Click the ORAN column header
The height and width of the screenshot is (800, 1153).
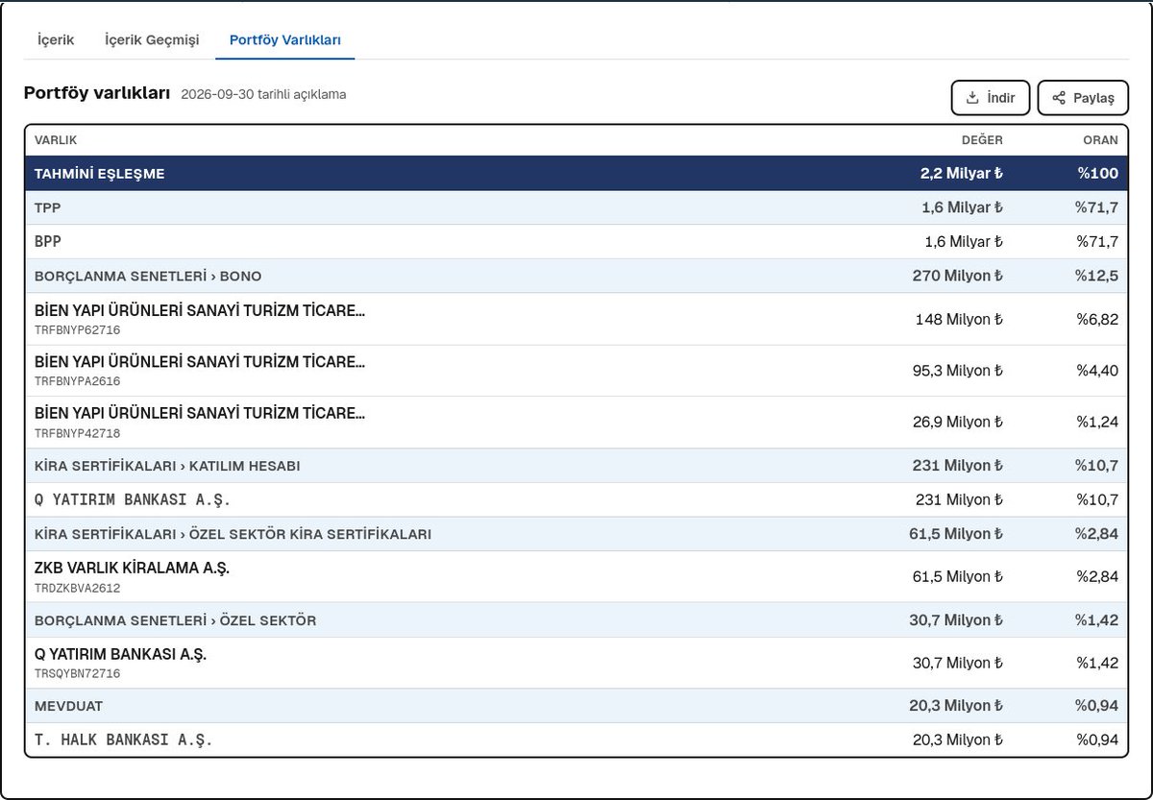tap(1100, 140)
